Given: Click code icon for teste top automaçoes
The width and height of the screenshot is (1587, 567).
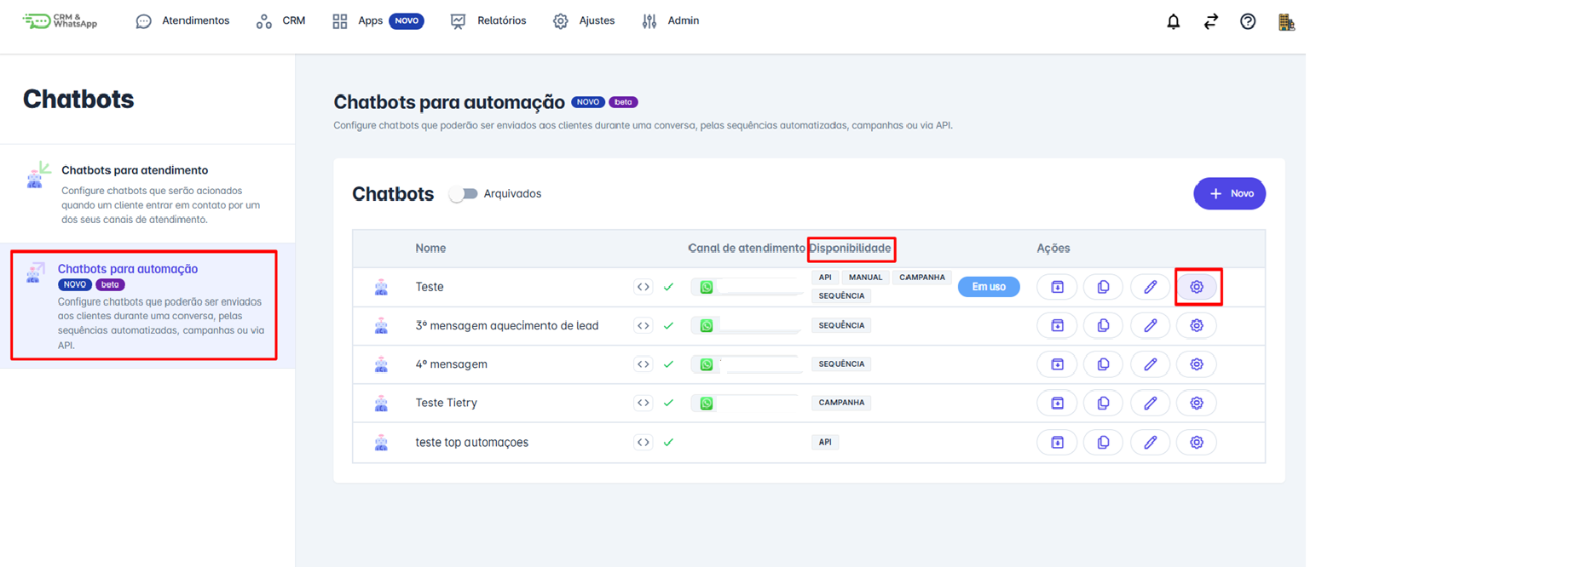Looking at the screenshot, I should pyautogui.click(x=643, y=443).
